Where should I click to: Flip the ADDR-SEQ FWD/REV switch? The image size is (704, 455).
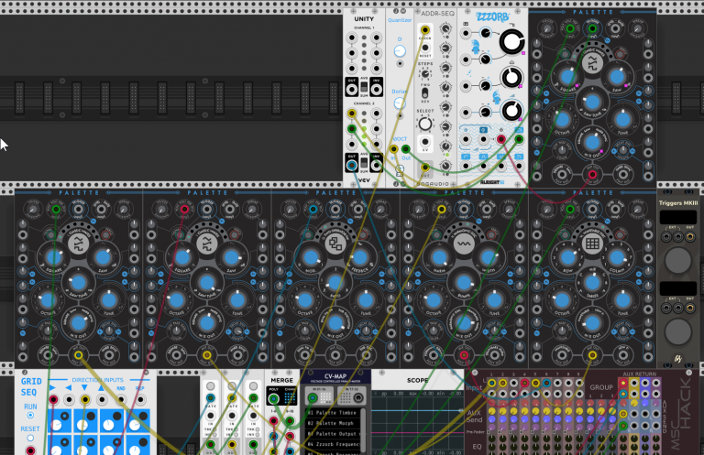[424, 93]
